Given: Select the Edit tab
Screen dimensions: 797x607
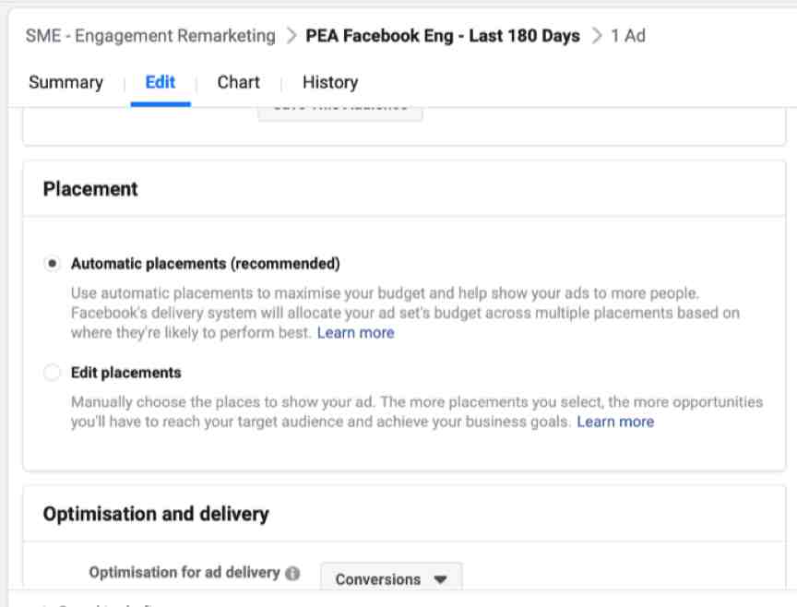Looking at the screenshot, I should tap(161, 82).
